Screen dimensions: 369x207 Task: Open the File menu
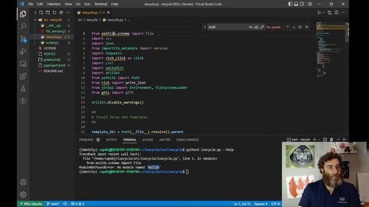[x=31, y=4]
